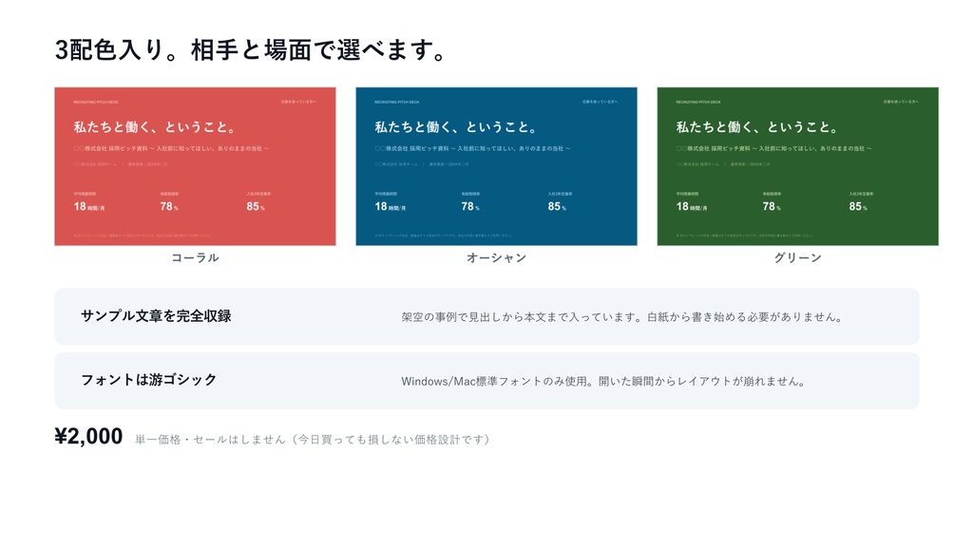The height and width of the screenshot is (547, 973).
Task: Open the グリーン green slide thumbnail
Action: 797,166
